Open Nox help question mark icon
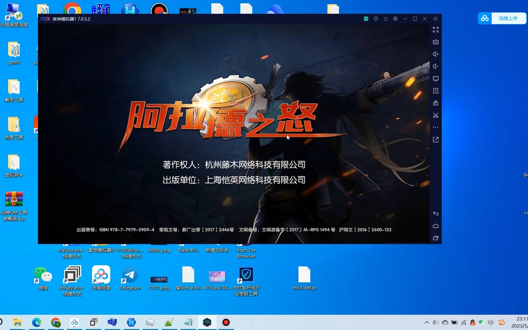 click(376, 19)
